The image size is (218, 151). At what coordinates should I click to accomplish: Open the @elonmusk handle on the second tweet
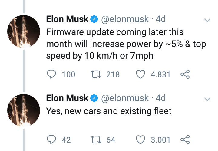coord(125,98)
